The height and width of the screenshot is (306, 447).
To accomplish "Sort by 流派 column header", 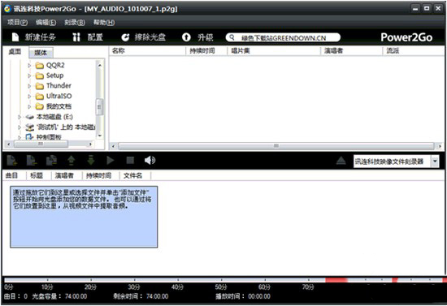I will 413,51.
